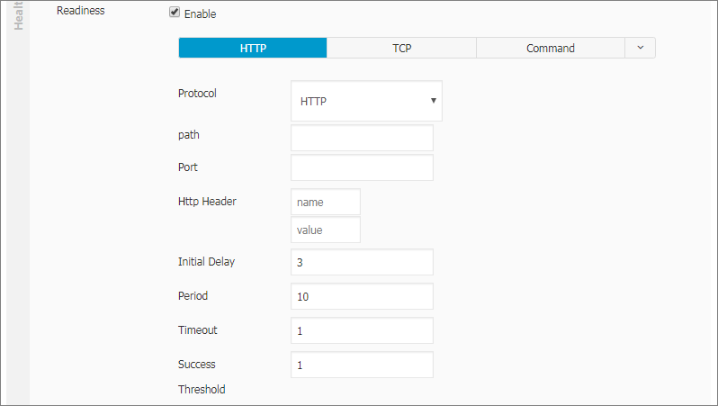Expand the chevron next to Command tab
This screenshot has width=718, height=406.
coord(640,48)
